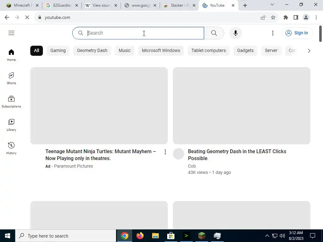
Task: Open History in the sidebar
Action: click(x=11, y=148)
